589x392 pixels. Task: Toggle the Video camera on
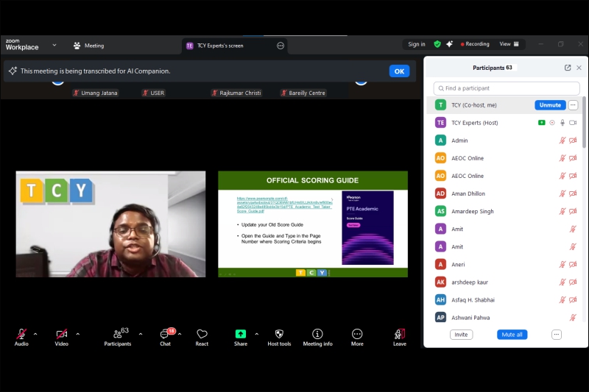point(61,335)
